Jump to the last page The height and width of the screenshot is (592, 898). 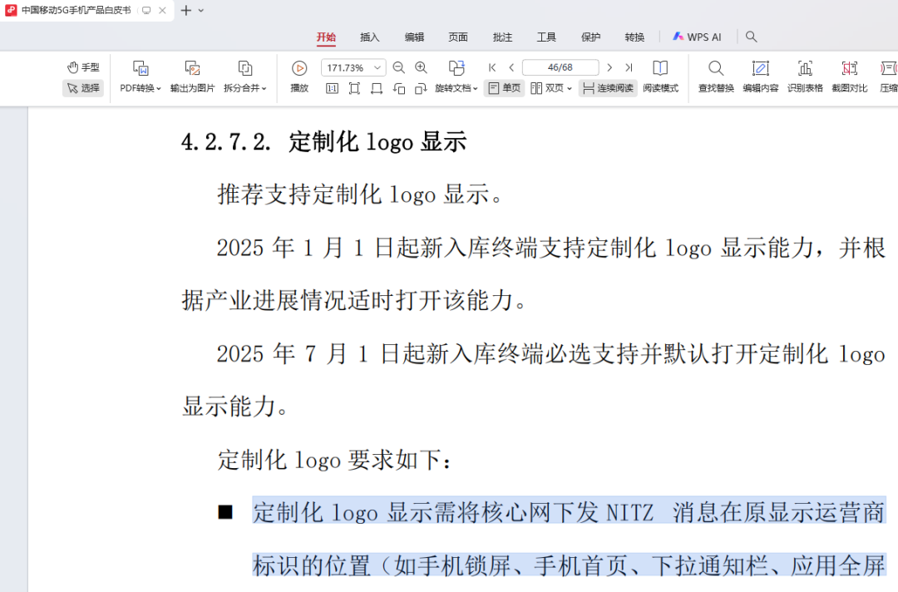click(629, 67)
